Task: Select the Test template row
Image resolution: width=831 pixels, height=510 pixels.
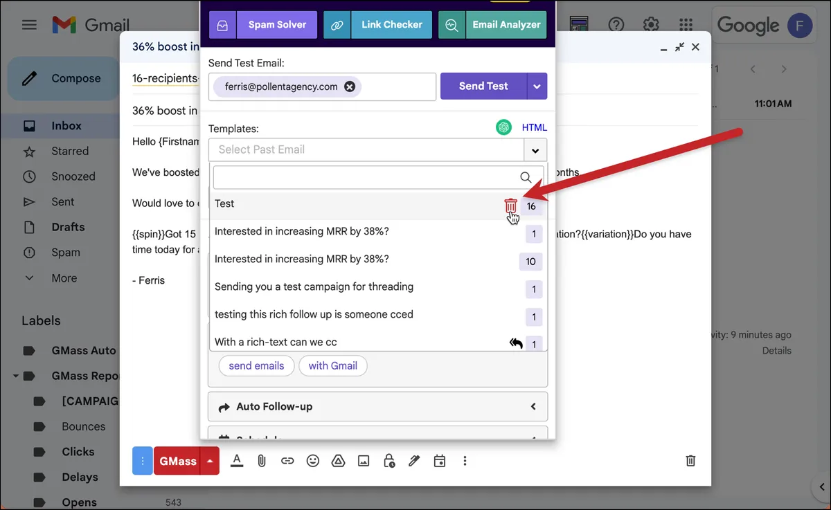Action: point(378,205)
